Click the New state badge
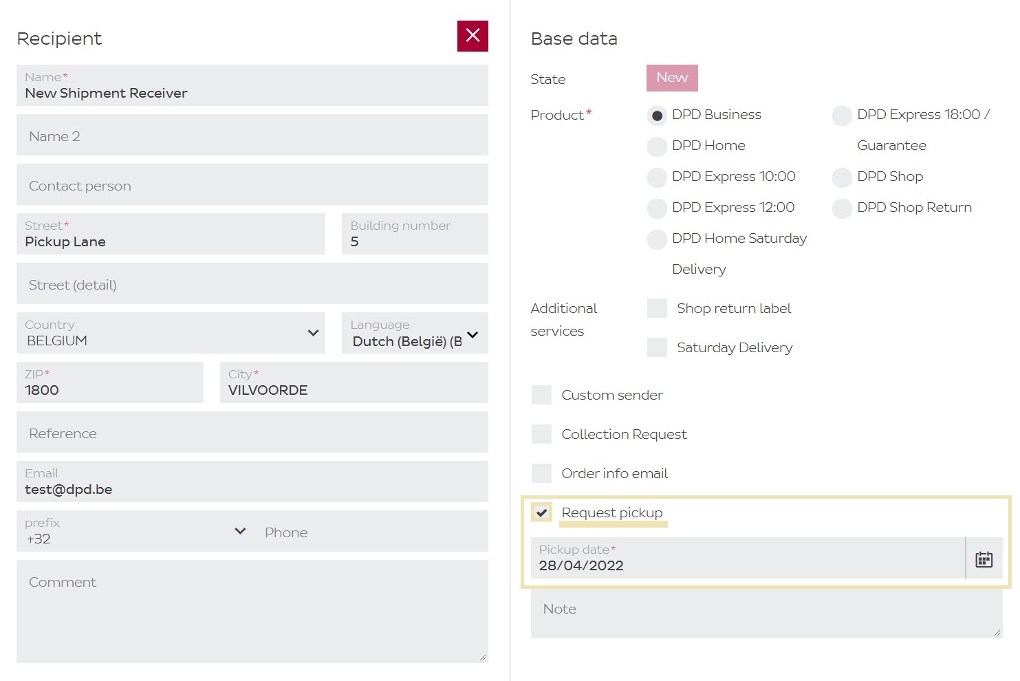This screenshot has width=1020, height=681. pyautogui.click(x=672, y=78)
